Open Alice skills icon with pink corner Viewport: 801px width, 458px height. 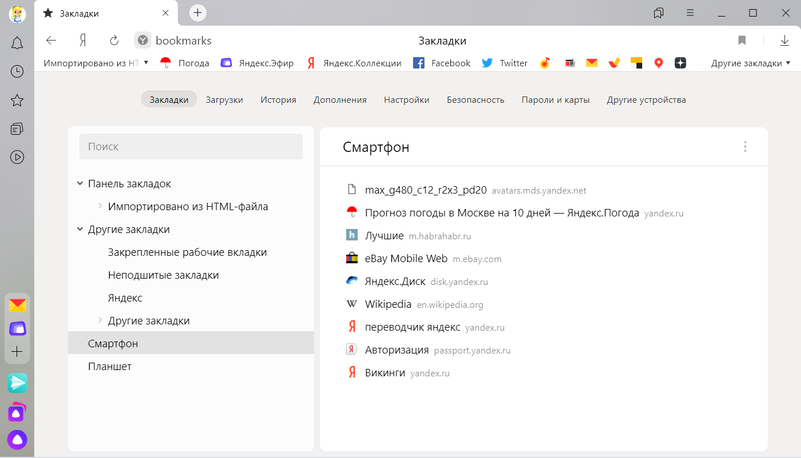coord(17,412)
